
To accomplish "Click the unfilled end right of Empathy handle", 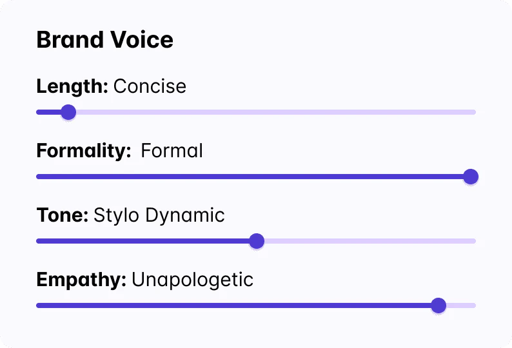I will pos(463,305).
